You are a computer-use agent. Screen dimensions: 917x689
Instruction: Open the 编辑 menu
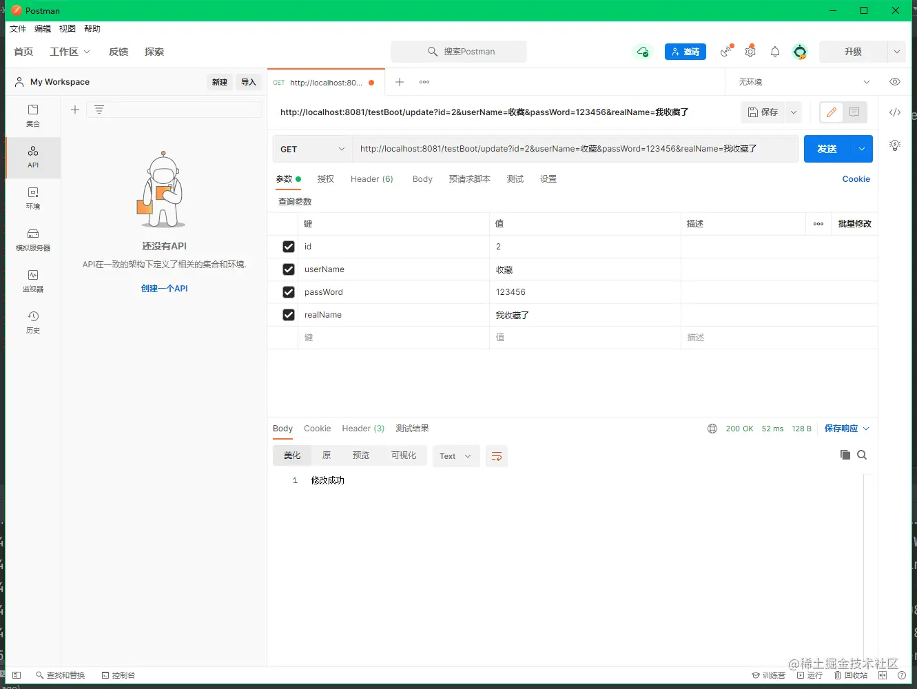(43, 29)
